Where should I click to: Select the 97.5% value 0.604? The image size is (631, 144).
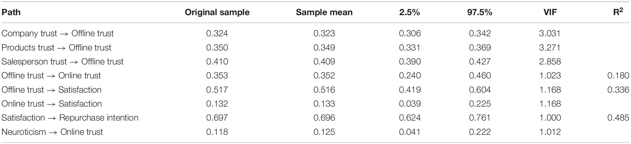tap(480, 90)
